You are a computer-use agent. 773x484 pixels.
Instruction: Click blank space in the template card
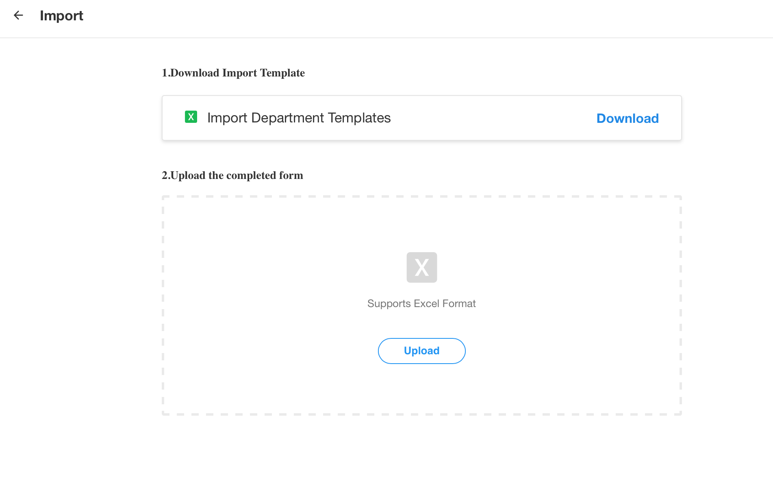pos(488,118)
